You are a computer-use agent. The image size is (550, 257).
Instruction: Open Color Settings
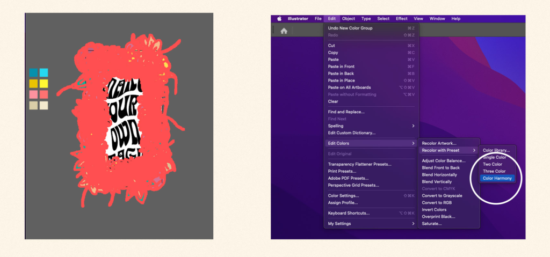coord(372,196)
